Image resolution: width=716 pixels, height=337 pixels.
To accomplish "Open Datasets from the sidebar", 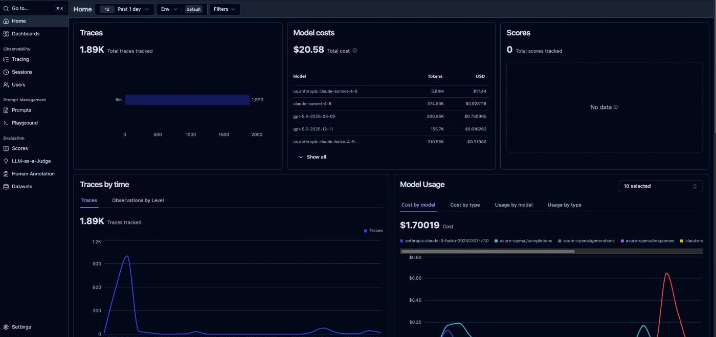I will tap(34, 187).
